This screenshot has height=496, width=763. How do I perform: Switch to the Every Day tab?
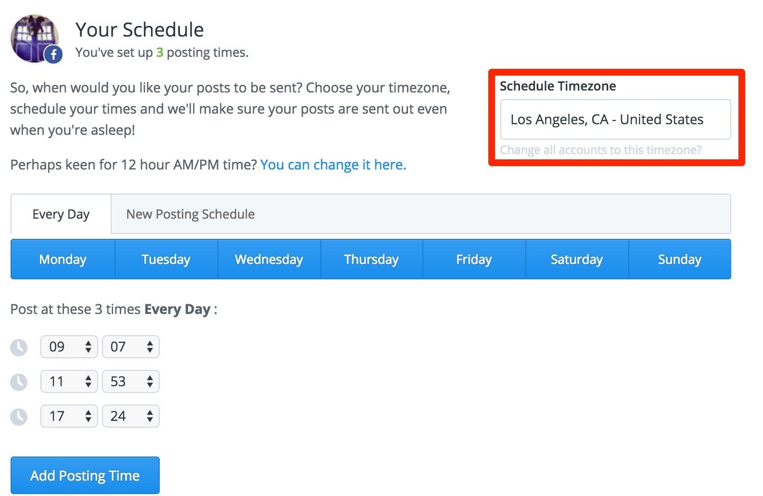(x=61, y=214)
